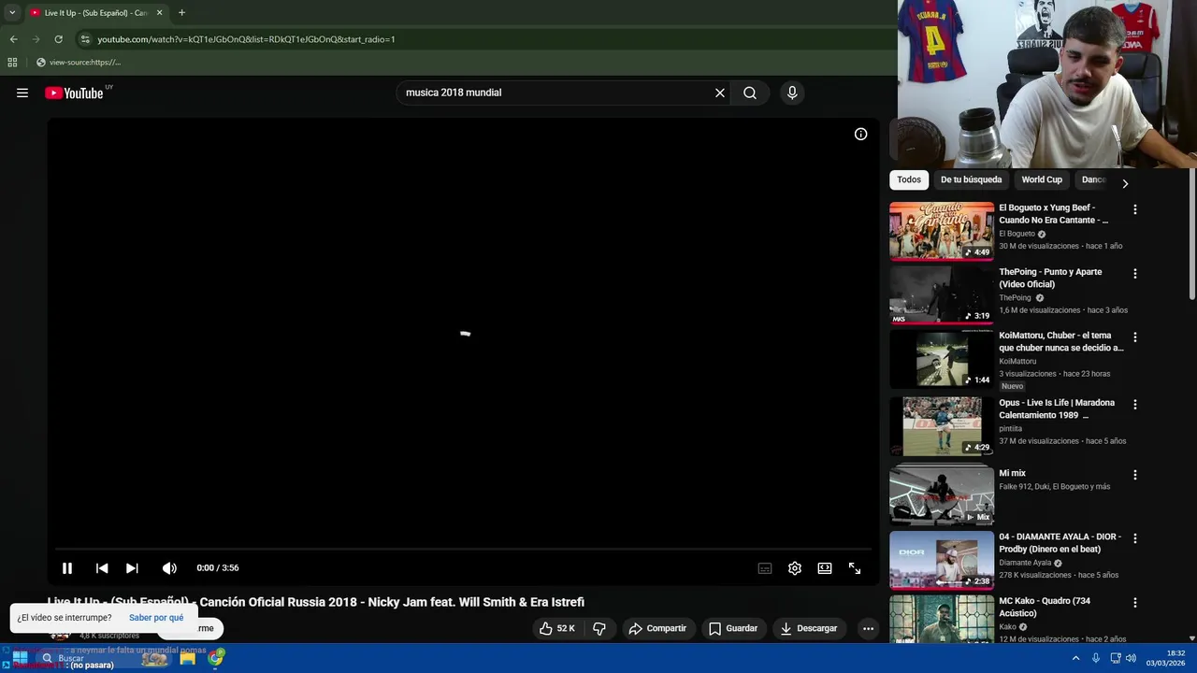The height and width of the screenshot is (673, 1197).
Task: Open options menu for KoiMattoru video
Action: [x=1135, y=337]
